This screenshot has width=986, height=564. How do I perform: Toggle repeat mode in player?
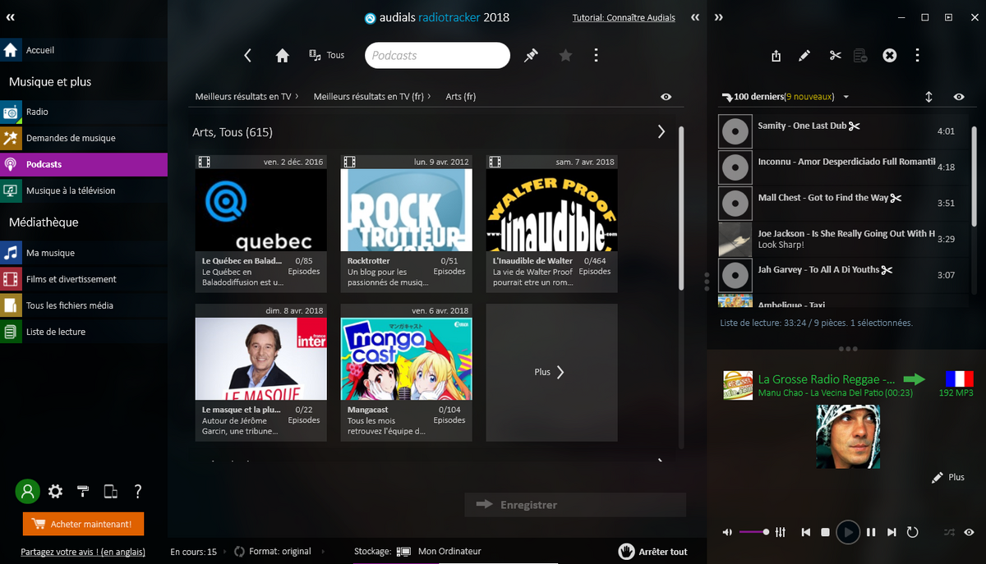point(912,532)
